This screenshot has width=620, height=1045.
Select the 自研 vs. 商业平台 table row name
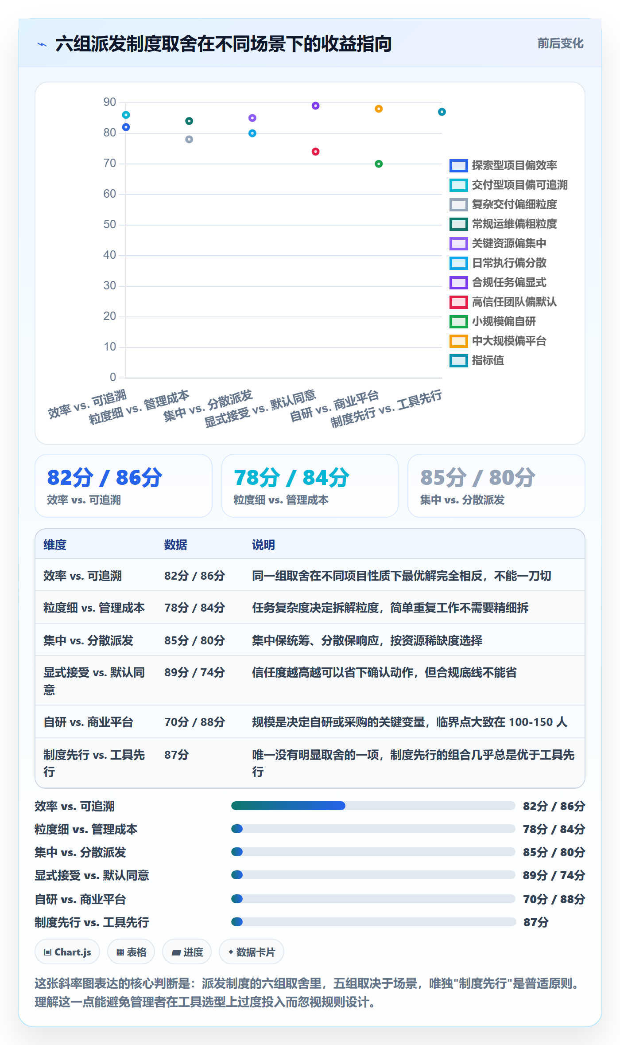click(88, 722)
